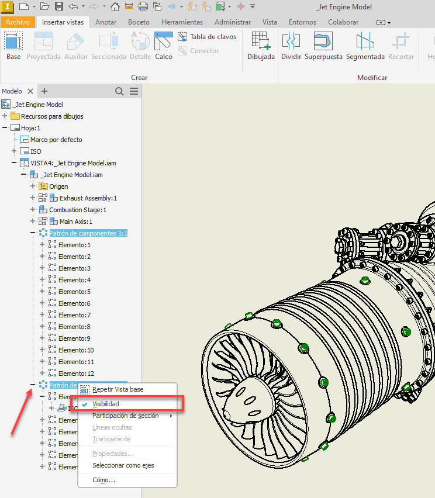The width and height of the screenshot is (435, 498).
Task: Open the Archivo file tab
Action: [x=18, y=22]
